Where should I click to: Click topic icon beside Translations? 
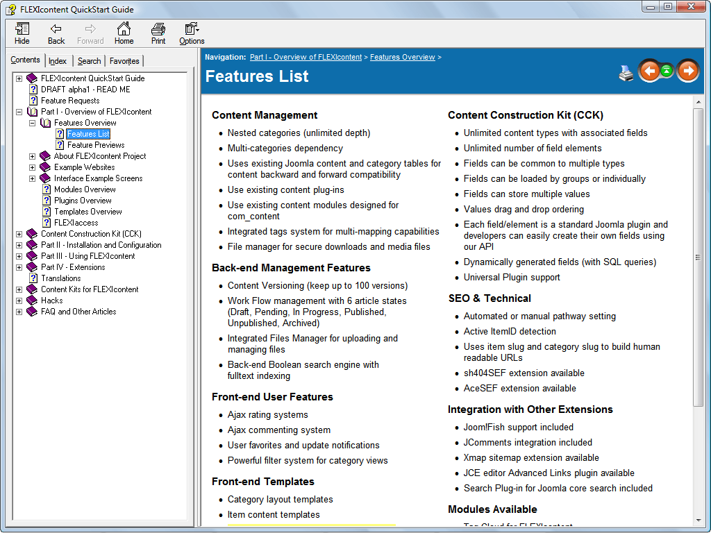click(33, 278)
